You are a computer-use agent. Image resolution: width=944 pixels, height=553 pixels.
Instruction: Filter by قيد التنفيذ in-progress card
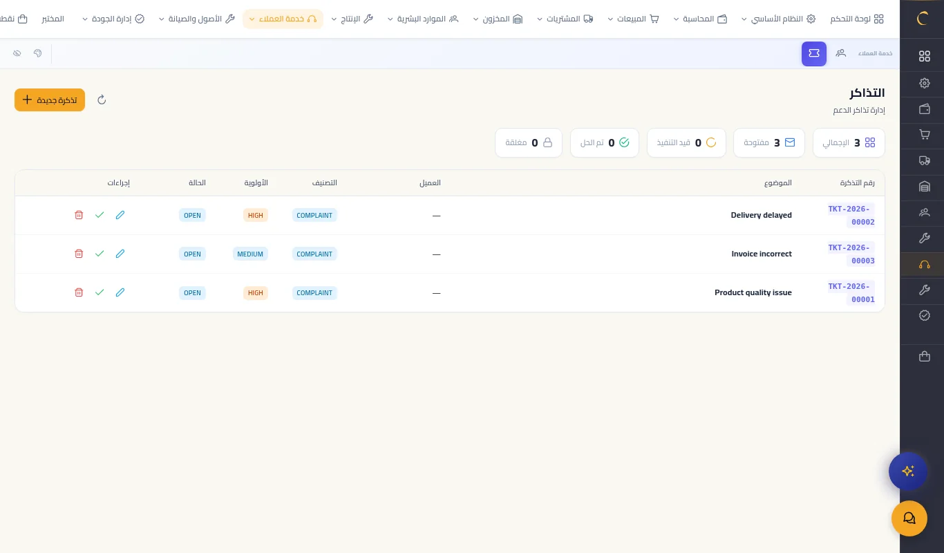coord(686,142)
